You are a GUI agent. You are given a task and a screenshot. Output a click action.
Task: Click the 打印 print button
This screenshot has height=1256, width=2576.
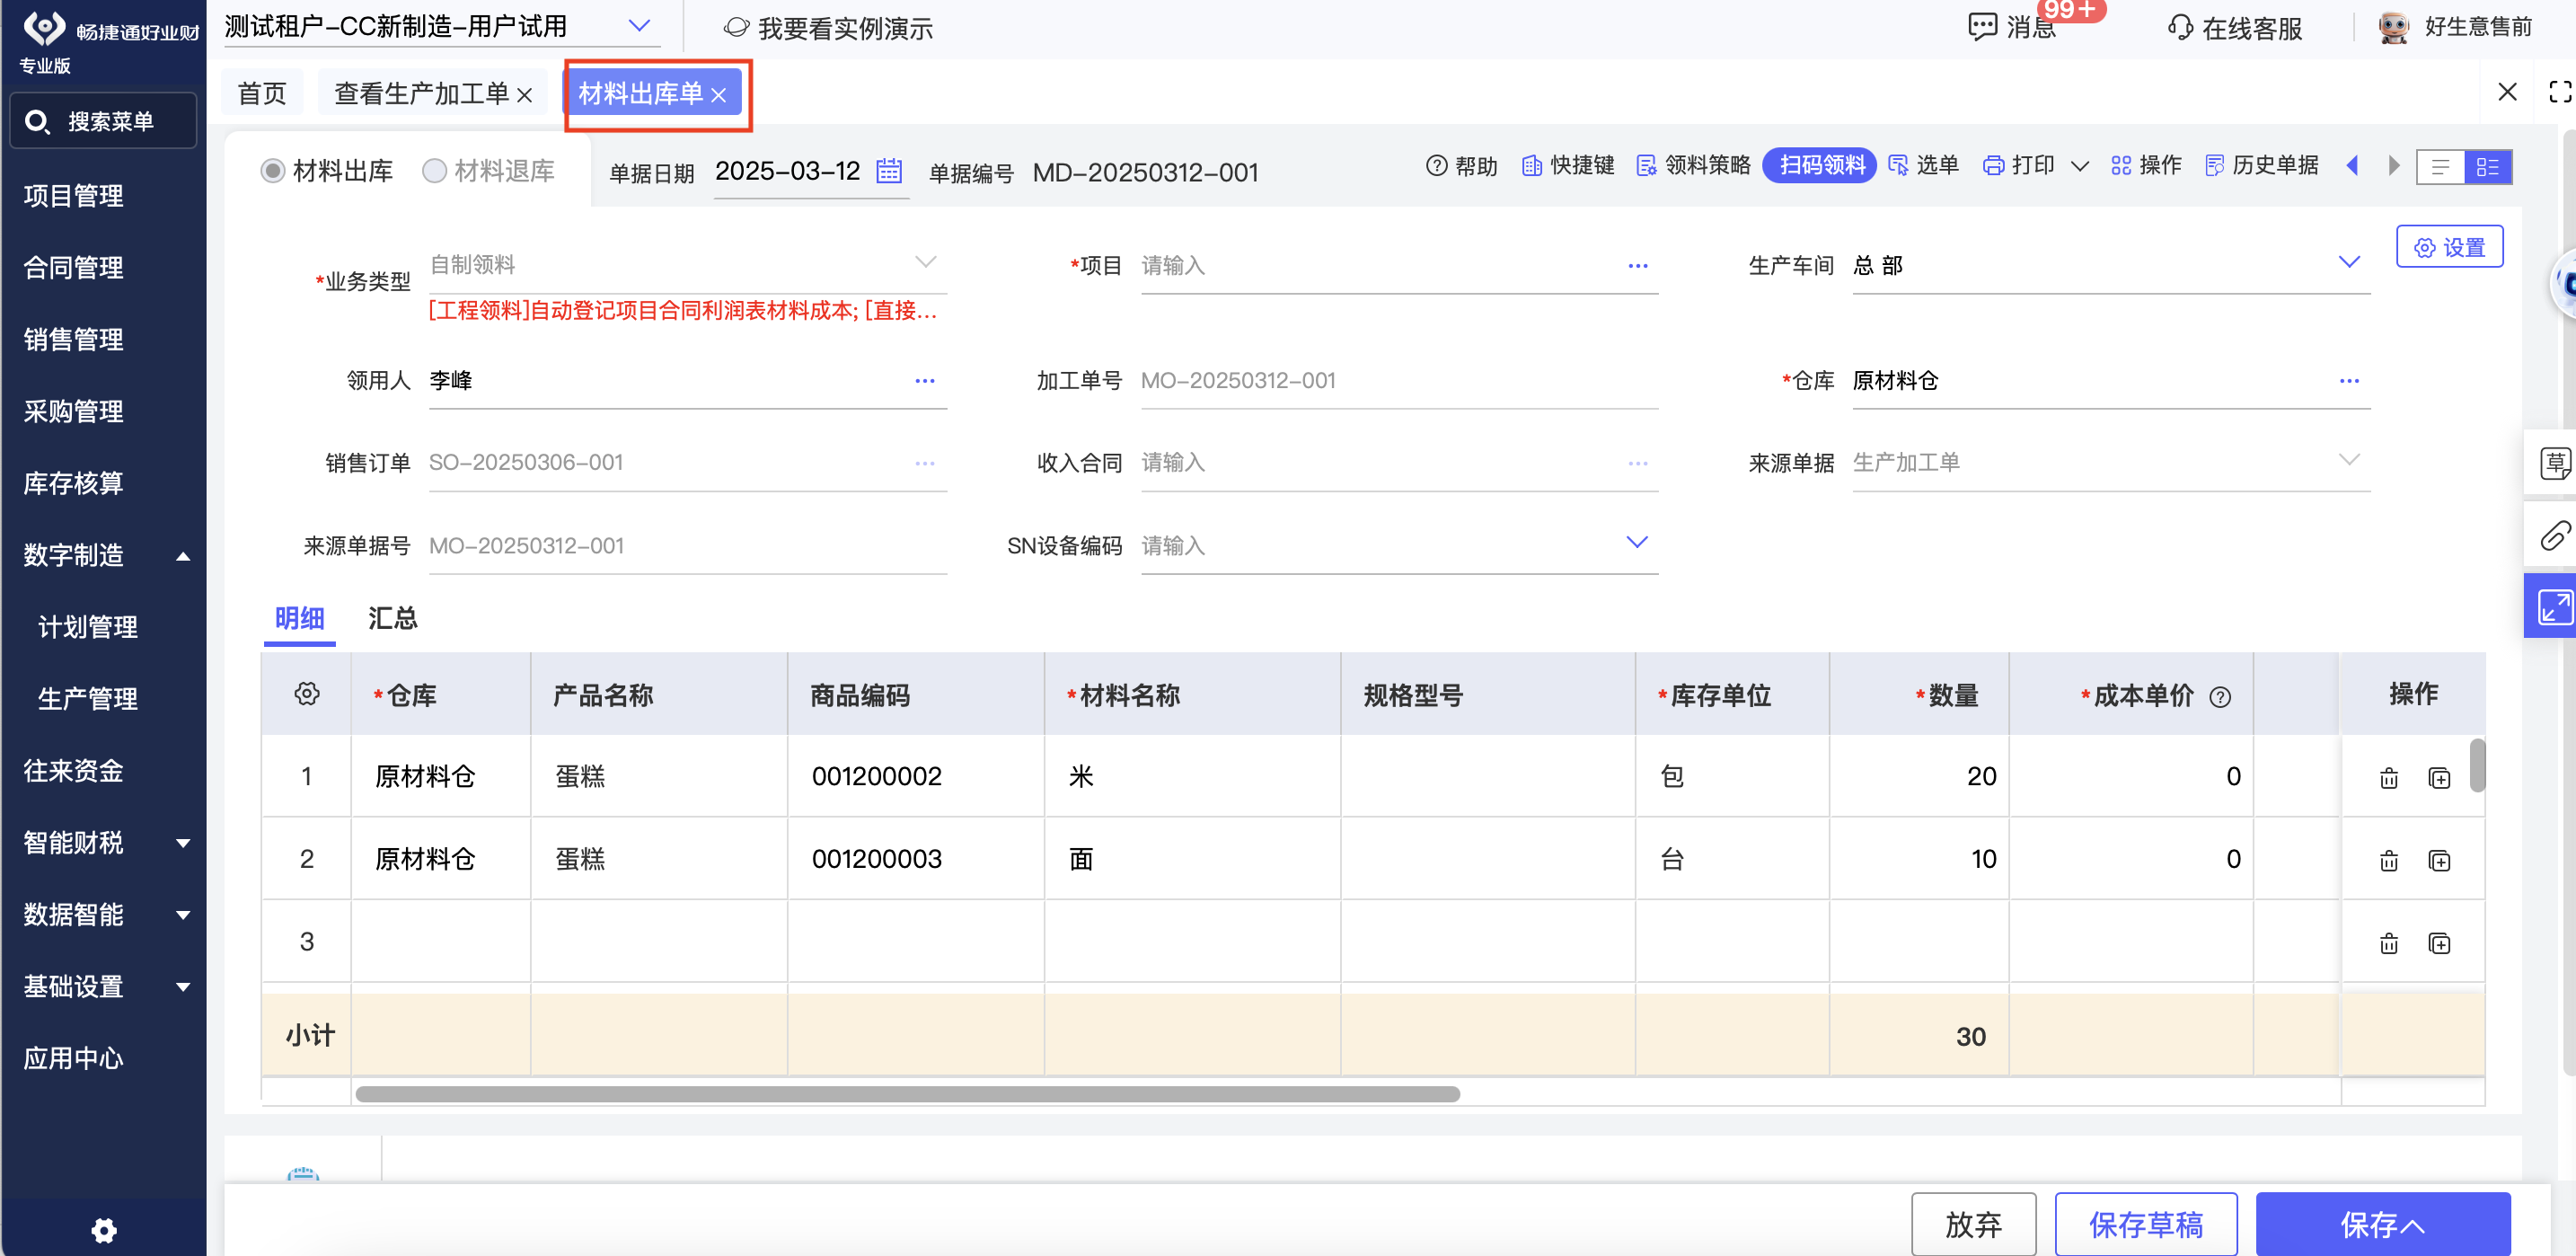2018,166
